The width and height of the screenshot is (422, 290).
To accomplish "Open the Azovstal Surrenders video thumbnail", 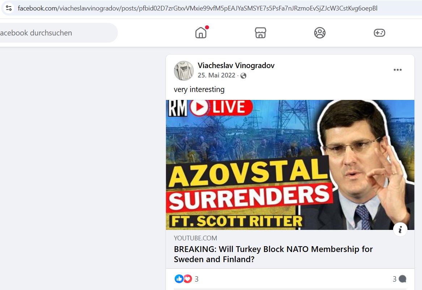I will [290, 165].
